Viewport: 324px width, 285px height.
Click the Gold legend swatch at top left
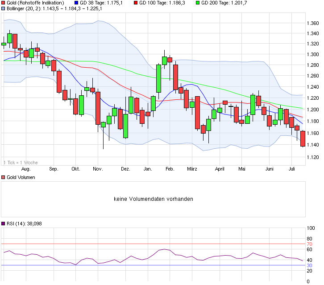tap(3, 3)
